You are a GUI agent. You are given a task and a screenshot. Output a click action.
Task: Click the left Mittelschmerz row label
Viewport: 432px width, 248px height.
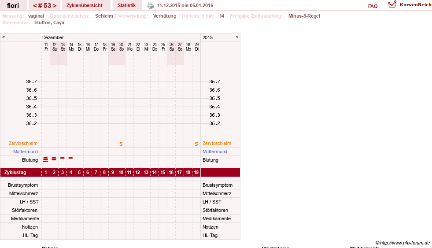(x=24, y=193)
